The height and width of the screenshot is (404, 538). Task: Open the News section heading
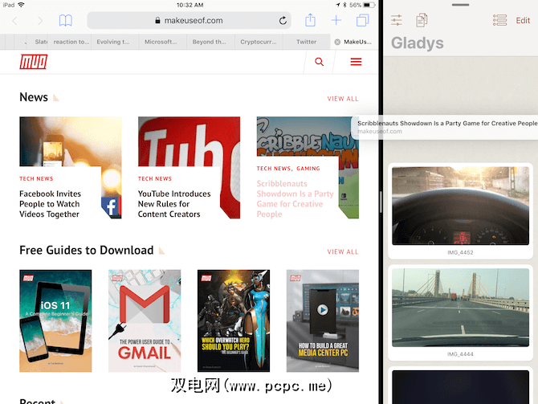[34, 97]
